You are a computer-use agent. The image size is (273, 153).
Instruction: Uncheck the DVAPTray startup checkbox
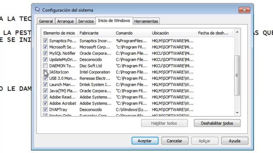[x=45, y=109]
